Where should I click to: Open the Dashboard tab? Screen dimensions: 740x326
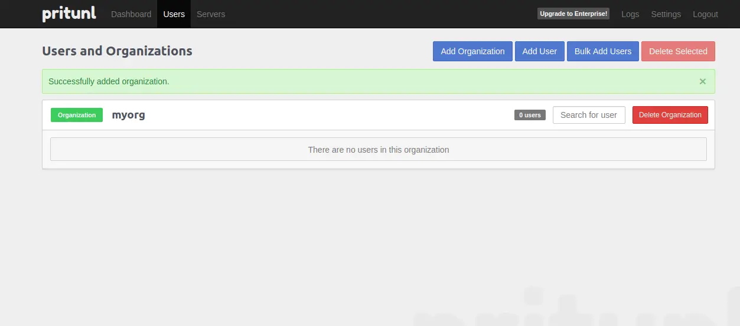[131, 14]
